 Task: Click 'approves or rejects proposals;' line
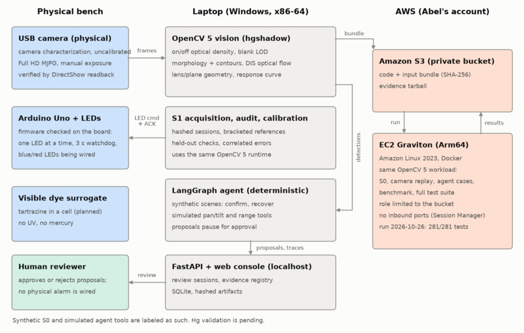tap(62, 280)
